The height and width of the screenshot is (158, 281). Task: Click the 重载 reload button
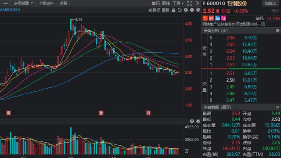[x=166, y=10]
